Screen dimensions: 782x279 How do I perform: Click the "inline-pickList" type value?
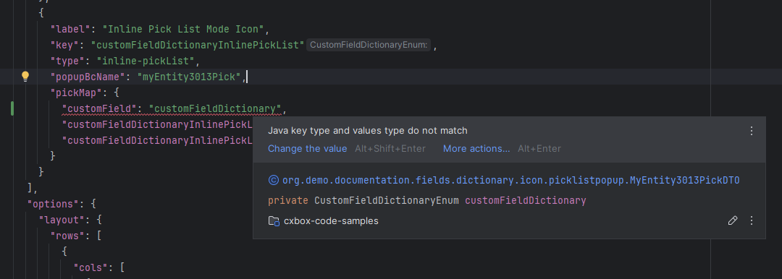coord(146,61)
